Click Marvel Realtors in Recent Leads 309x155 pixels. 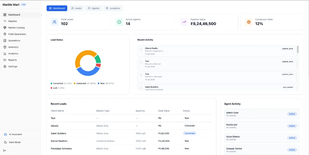click(x=59, y=141)
